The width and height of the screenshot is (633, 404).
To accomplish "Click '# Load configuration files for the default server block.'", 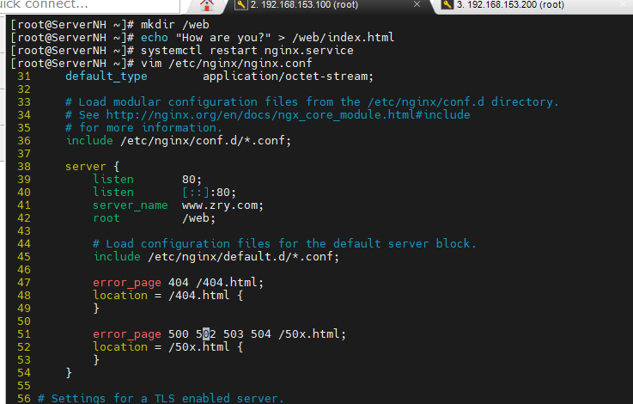I will click(x=284, y=244).
